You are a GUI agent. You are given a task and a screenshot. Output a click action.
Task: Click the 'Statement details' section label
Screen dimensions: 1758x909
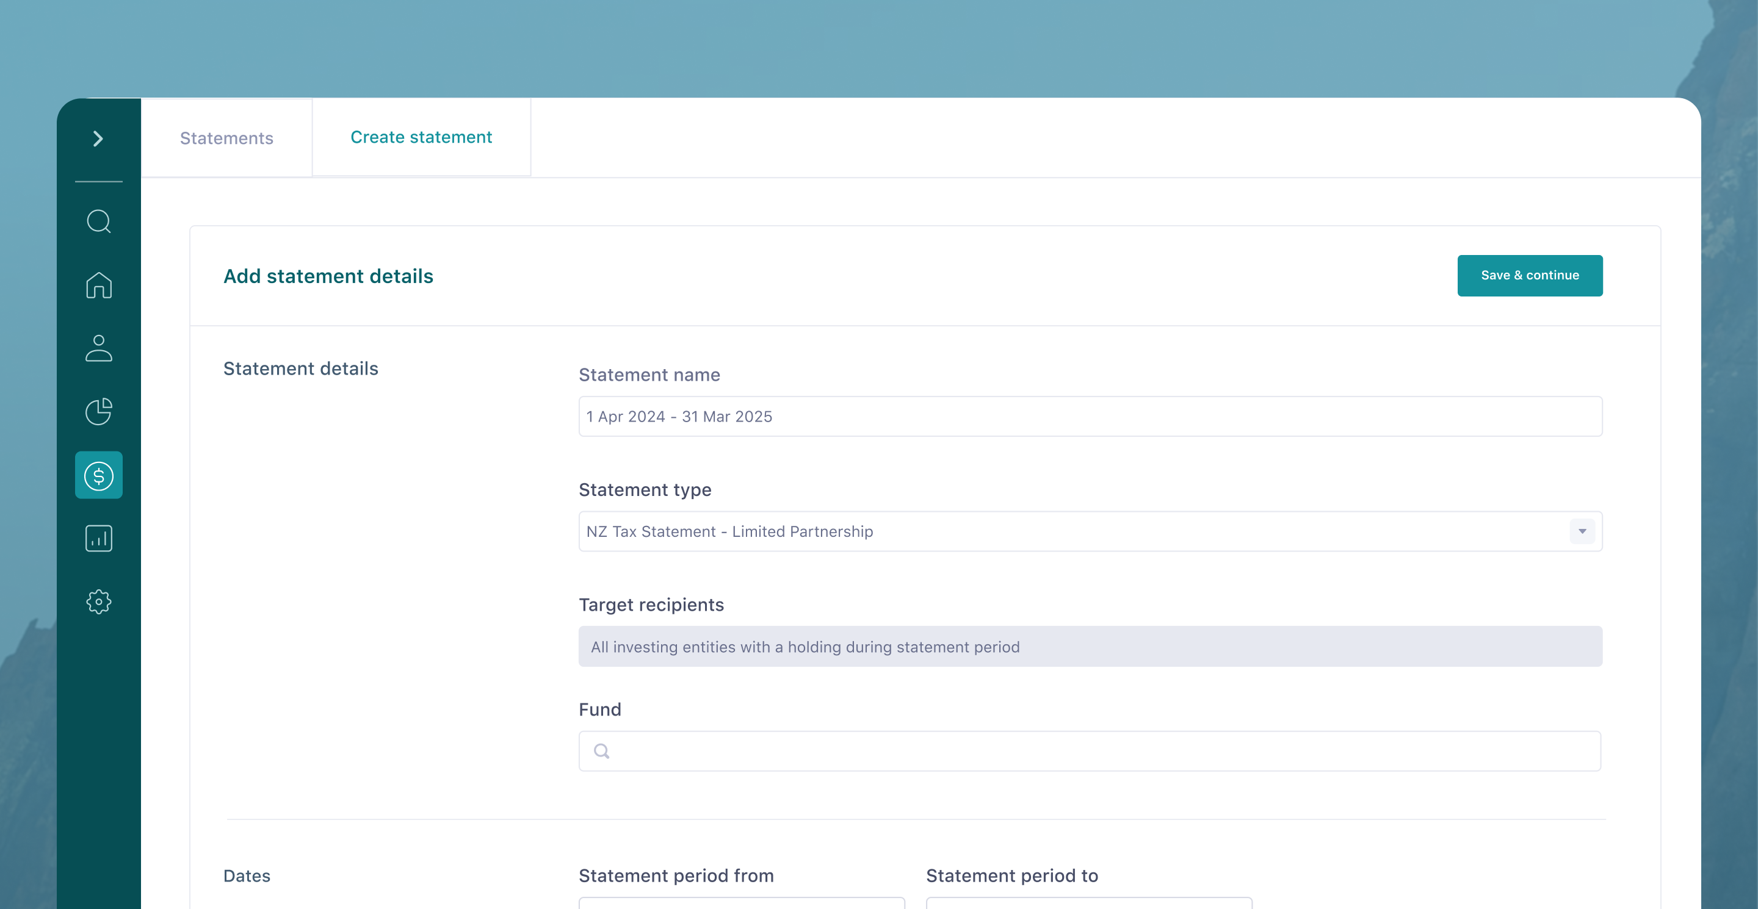click(300, 368)
